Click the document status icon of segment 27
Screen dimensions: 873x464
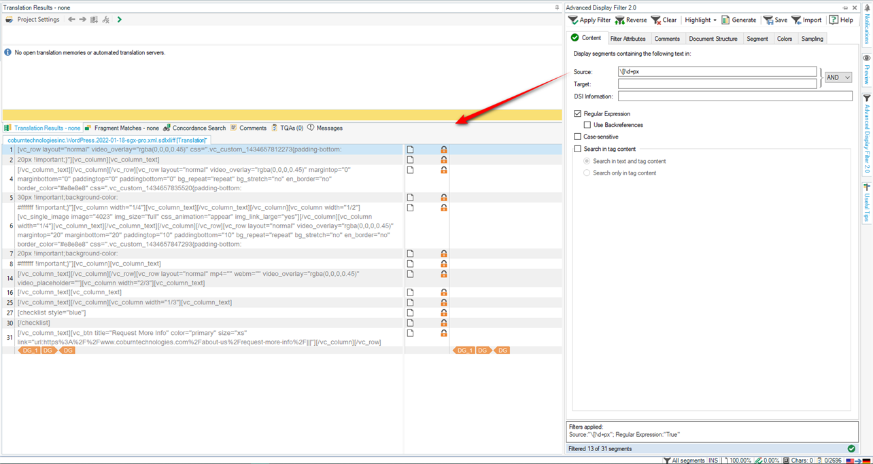point(411,313)
